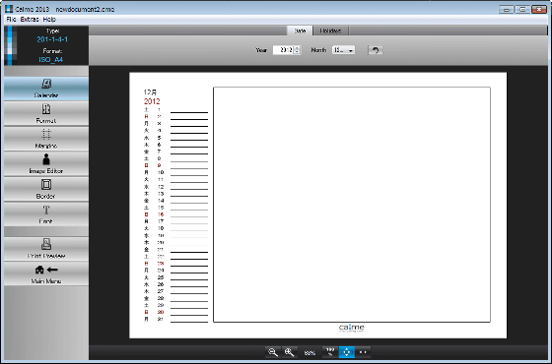Open the Font settings
The image size is (552, 364).
click(46, 214)
